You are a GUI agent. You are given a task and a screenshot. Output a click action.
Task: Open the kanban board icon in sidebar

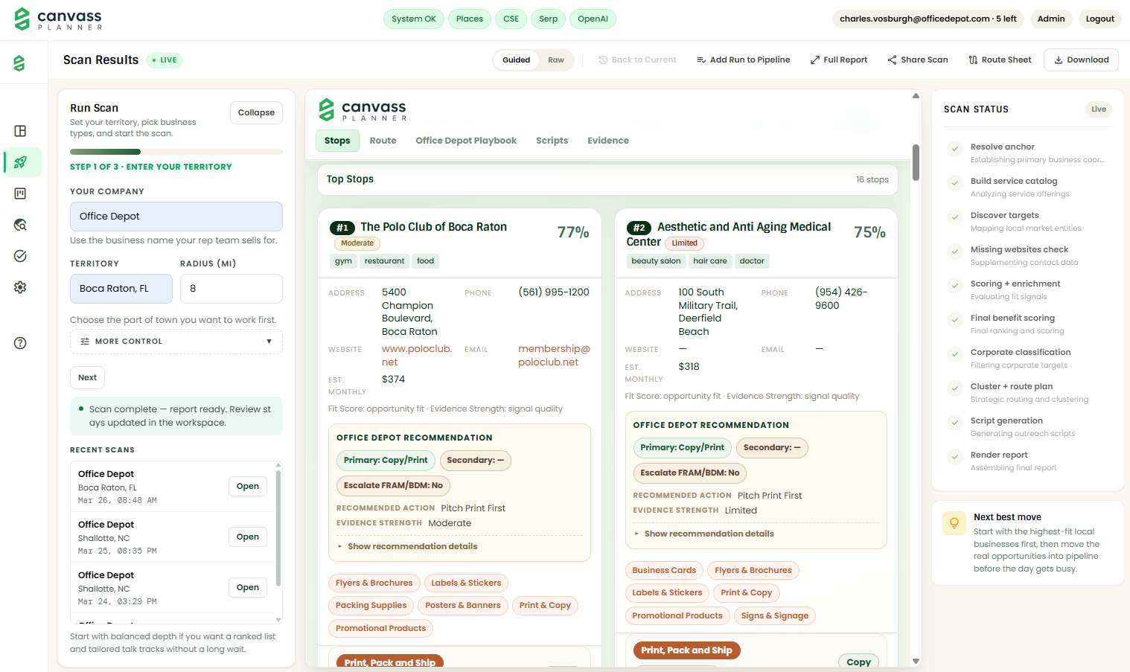click(x=20, y=193)
